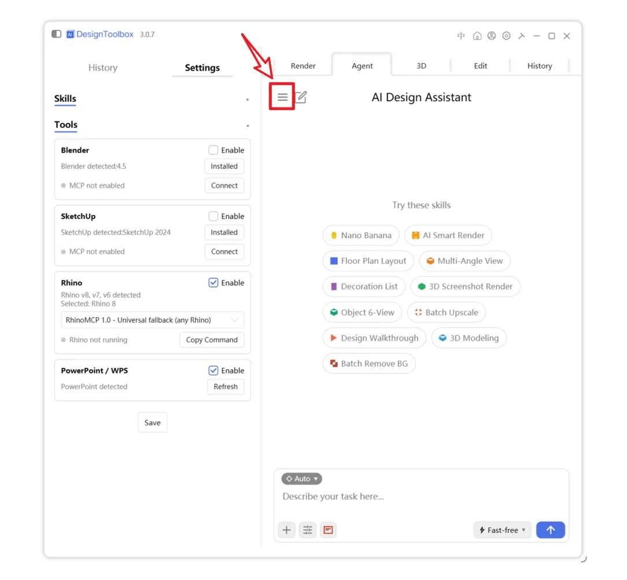Image resolution: width=627 pixels, height=580 pixels.
Task: Click PowerPoint's Refresh button
Action: pos(226,386)
